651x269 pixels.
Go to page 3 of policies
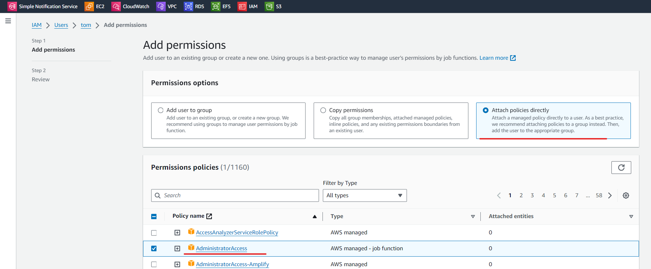532,195
